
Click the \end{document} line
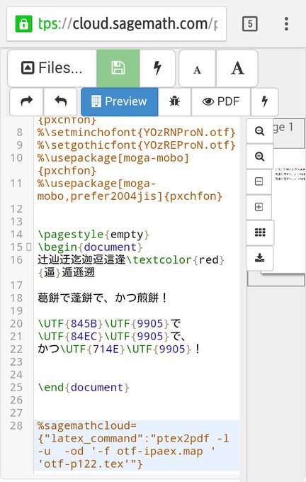[84, 387]
